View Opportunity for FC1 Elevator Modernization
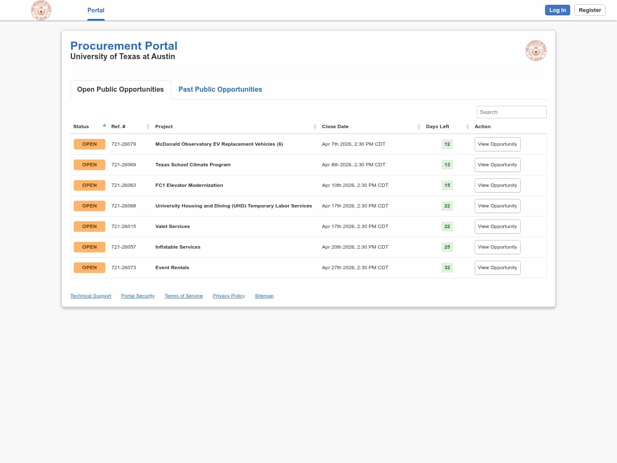Viewport: 617px width, 463px height. (497, 185)
